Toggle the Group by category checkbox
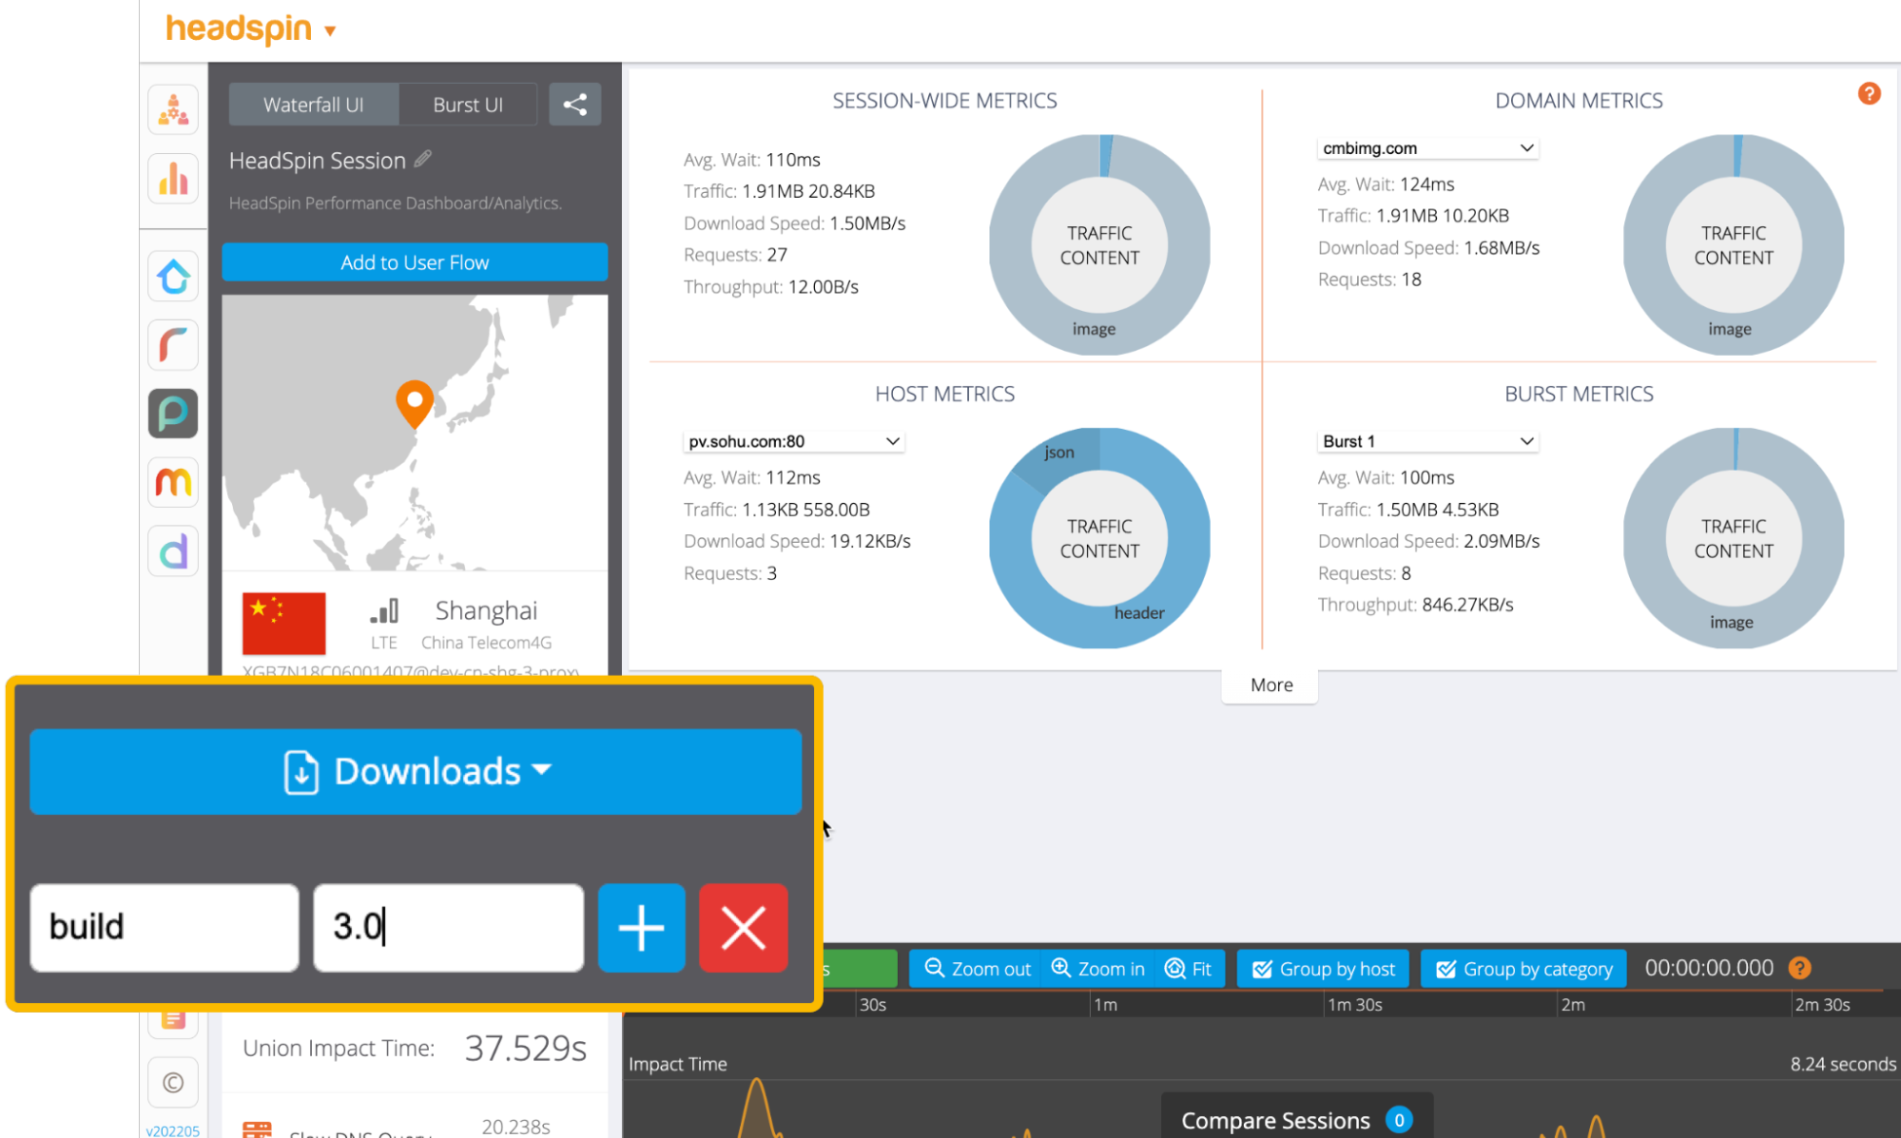 click(1523, 968)
